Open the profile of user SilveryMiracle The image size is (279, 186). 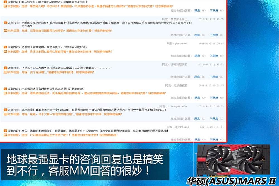[x=177, y=106]
